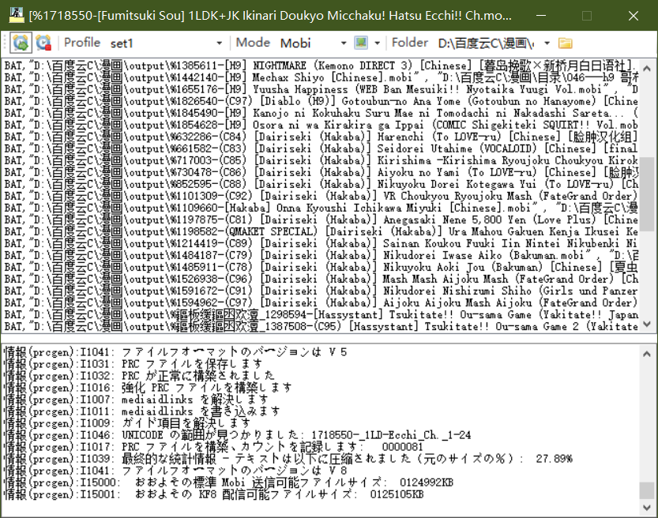Click the upper list's scroll down arrow
This screenshot has width=658, height=518.
647,324
